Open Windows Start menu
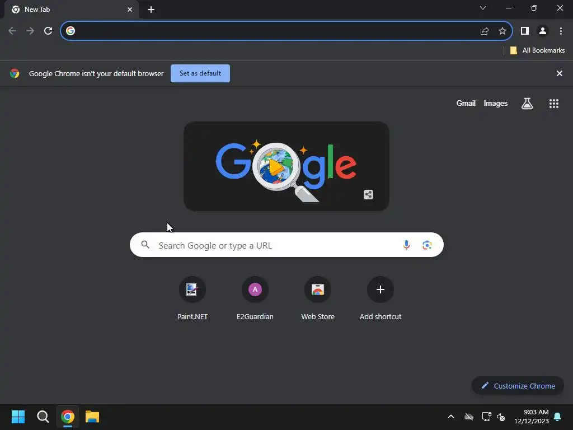 coord(18,417)
